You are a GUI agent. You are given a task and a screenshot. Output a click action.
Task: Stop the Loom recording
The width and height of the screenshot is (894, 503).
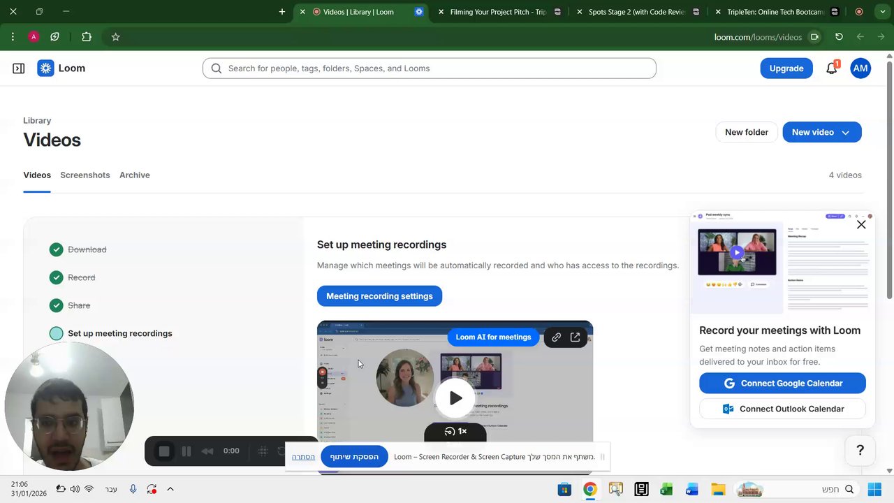click(x=164, y=451)
